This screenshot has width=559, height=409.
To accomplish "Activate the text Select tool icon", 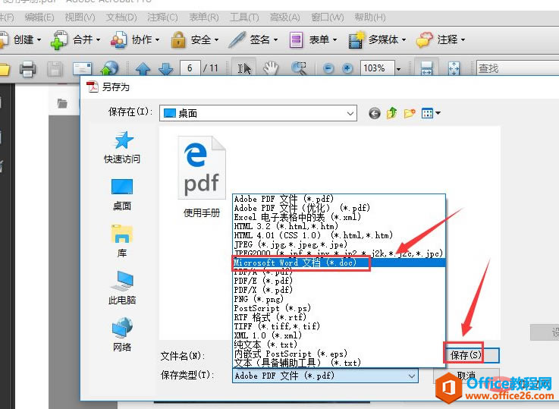I will click(244, 68).
